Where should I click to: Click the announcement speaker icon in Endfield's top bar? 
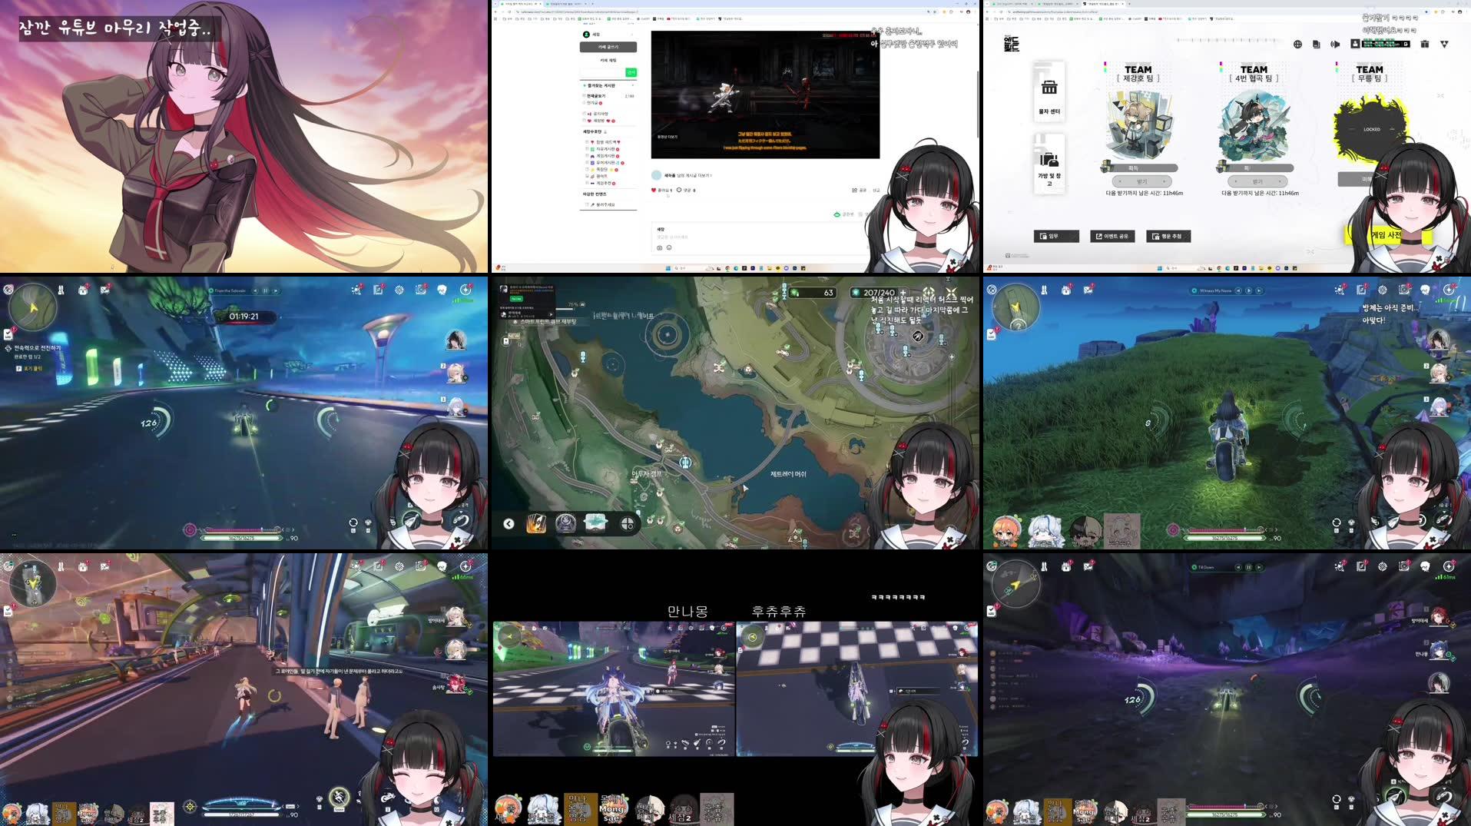[1336, 45]
